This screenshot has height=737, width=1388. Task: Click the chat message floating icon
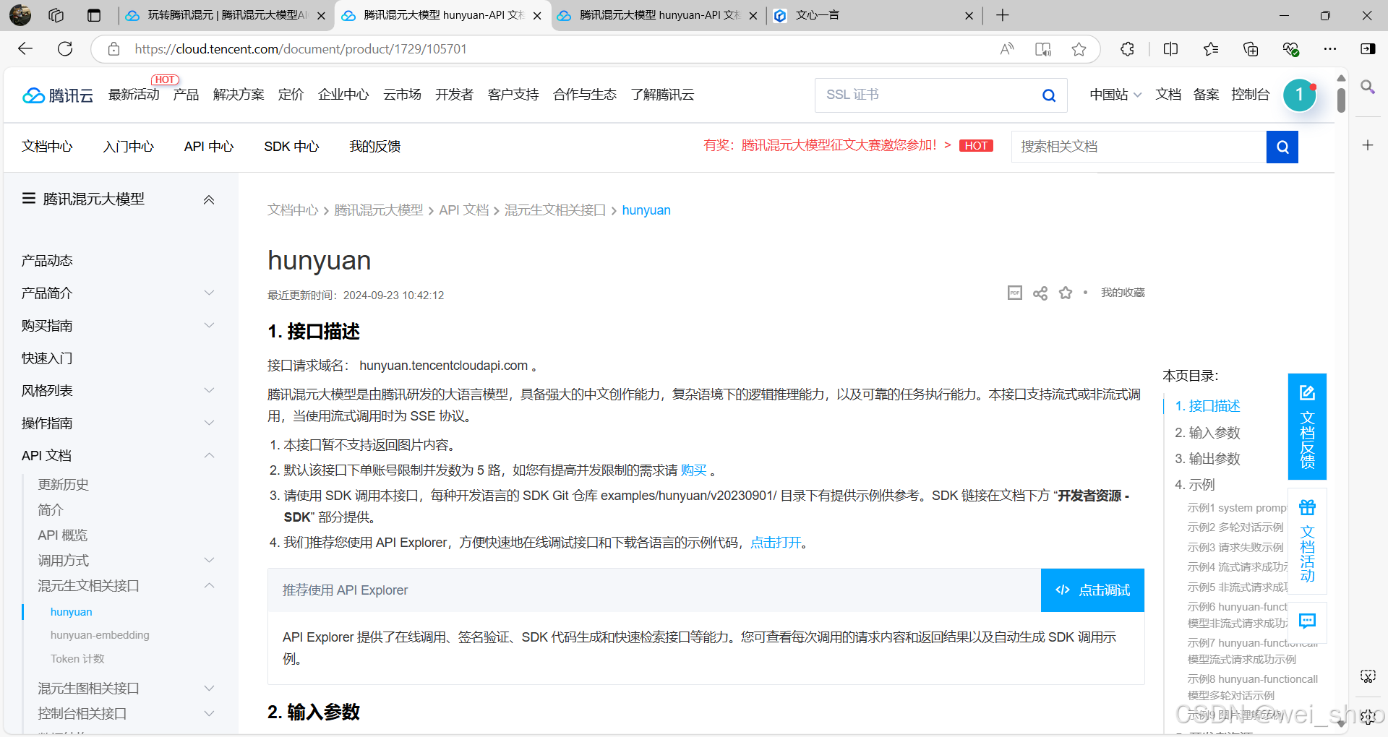(x=1307, y=621)
